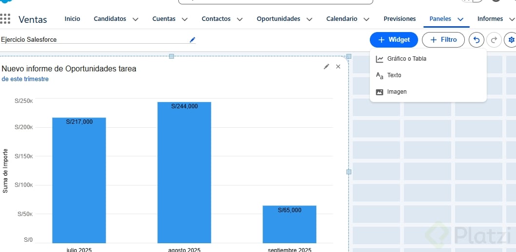Go to the Inicio tab

click(x=72, y=19)
